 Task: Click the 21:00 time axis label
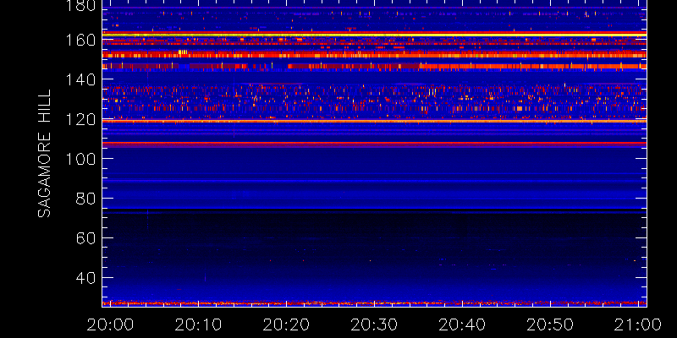click(x=638, y=325)
